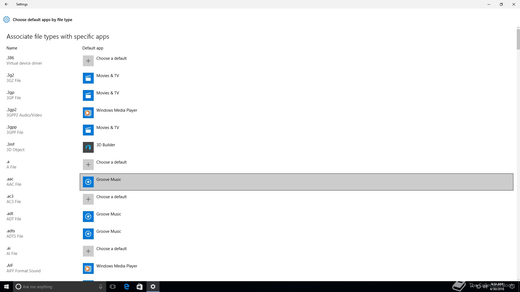The image size is (520, 292).
Task: Click the 'Choose default apps by file type' title
Action: (x=42, y=20)
